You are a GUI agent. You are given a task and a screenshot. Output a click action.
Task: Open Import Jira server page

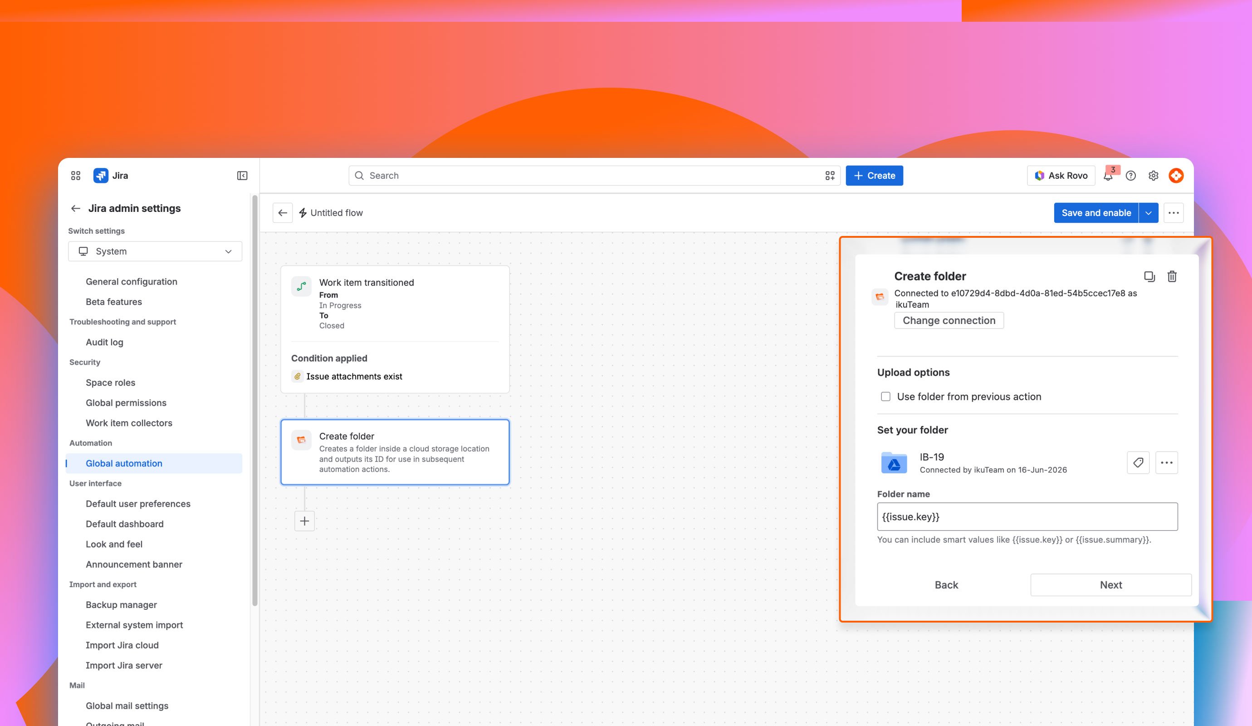point(124,665)
